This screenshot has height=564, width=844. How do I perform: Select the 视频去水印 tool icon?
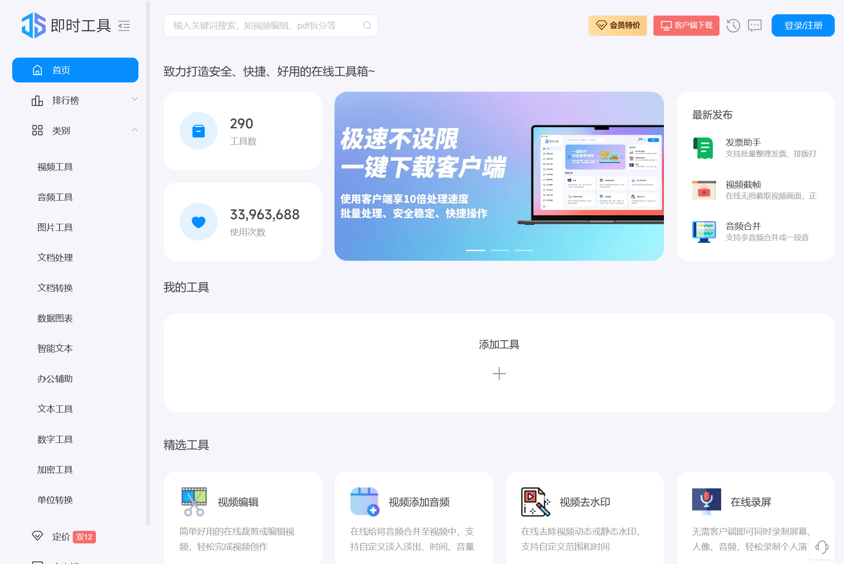pyautogui.click(x=536, y=501)
